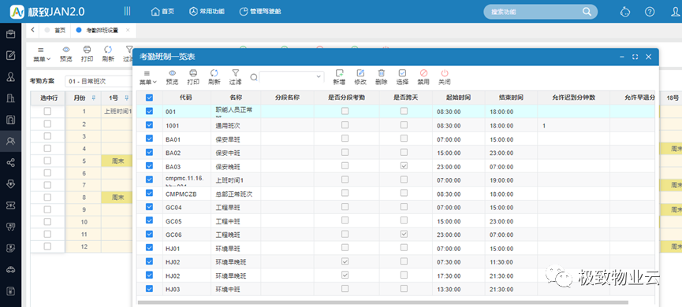Sort by the 代码 column header
The image size is (682, 307).
187,98
